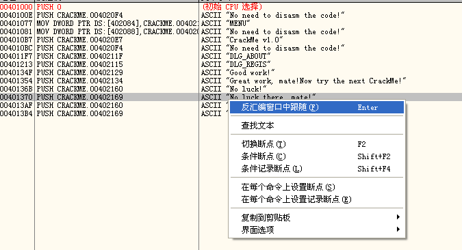Screen dimensions: 462x250
Task: Select address row 0040100E
Action: tap(16, 15)
